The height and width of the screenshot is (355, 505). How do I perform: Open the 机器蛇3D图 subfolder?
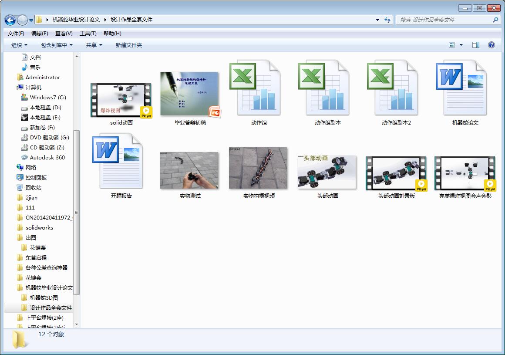[x=44, y=298]
